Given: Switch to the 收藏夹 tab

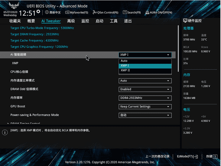Looking at the screenshot, I should point(15,21).
